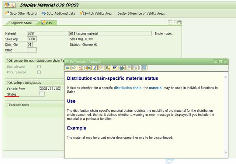Click the Performance Assistant title bar menu icon

[67, 62]
